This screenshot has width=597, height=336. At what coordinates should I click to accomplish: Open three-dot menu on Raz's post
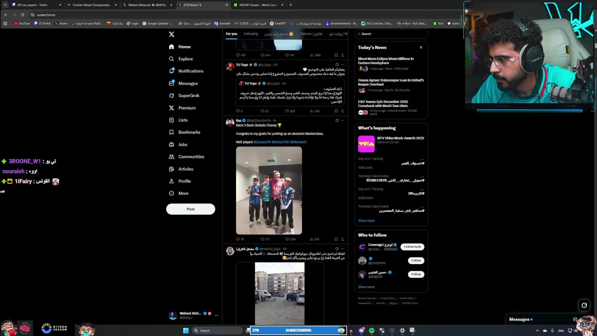point(343,120)
